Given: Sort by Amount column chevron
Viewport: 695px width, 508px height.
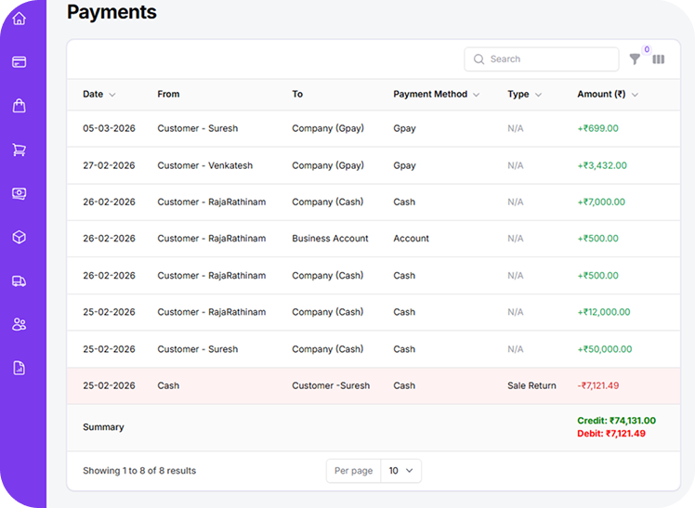Looking at the screenshot, I should pyautogui.click(x=635, y=95).
